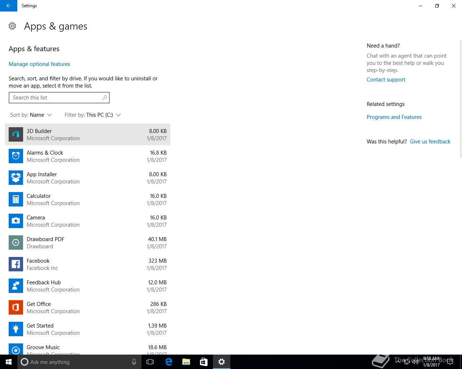Click the Facebook app icon
This screenshot has width=462, height=369.
(x=16, y=264)
